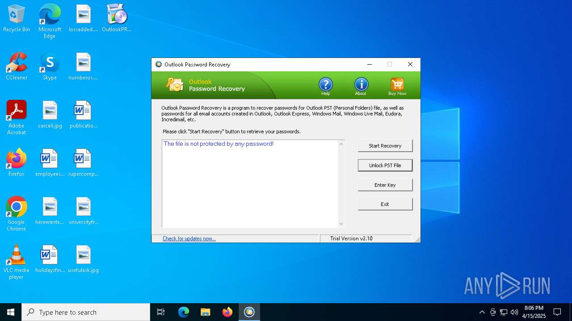Select the Firefox desktop shortcut
The height and width of the screenshot is (321, 572).
[17, 163]
